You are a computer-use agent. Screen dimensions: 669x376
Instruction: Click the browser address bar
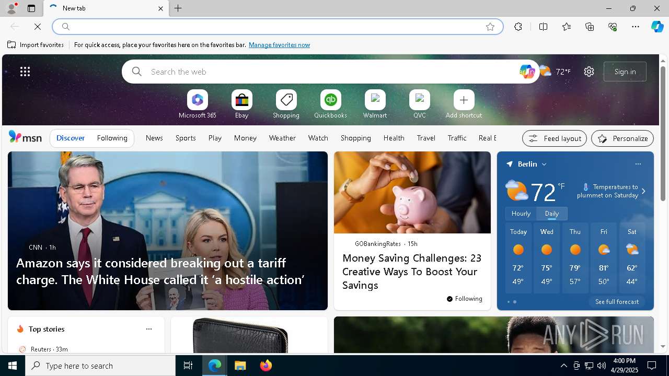point(277,27)
